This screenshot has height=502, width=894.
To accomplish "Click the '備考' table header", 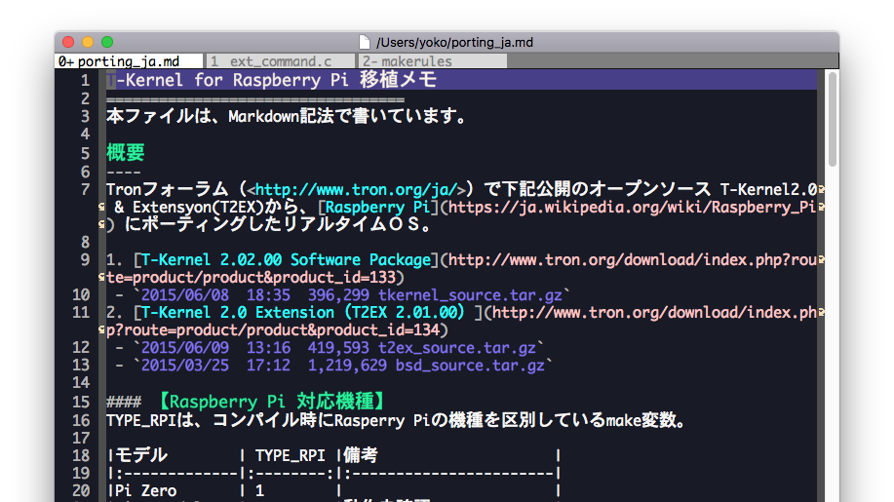I will (x=361, y=455).
